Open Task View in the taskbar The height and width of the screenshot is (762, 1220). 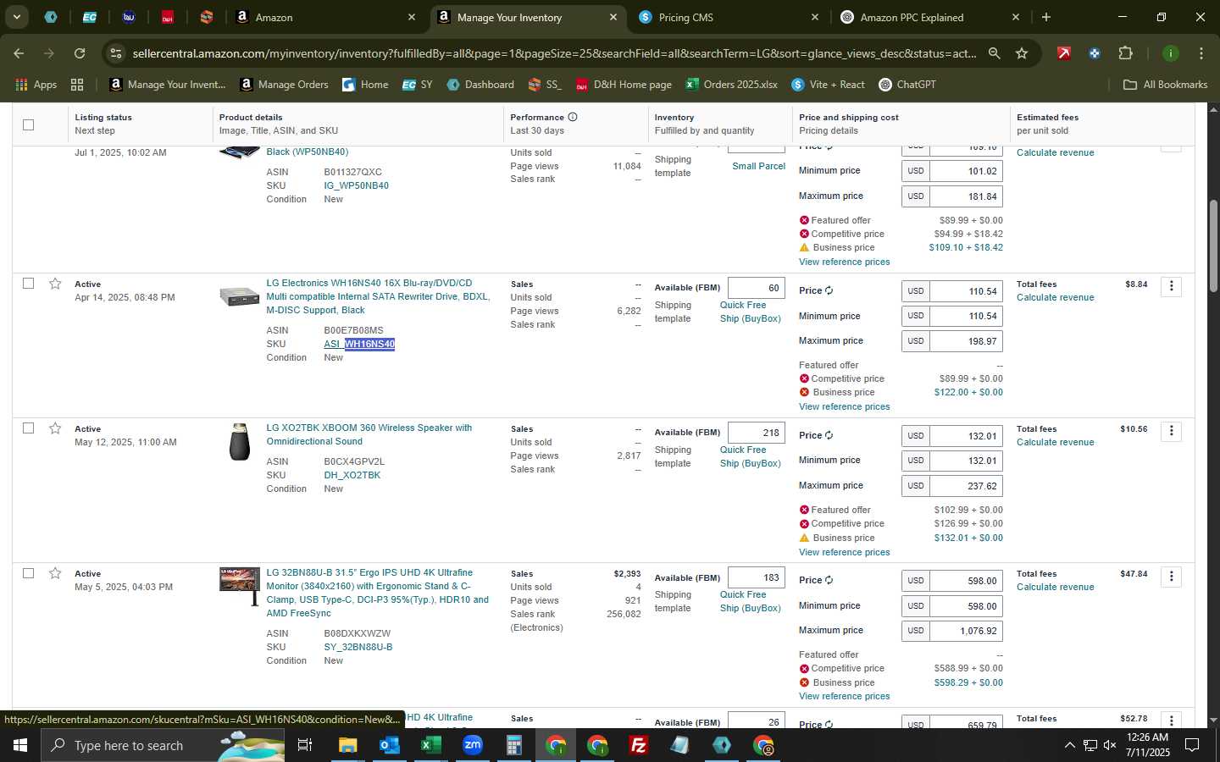click(x=305, y=745)
